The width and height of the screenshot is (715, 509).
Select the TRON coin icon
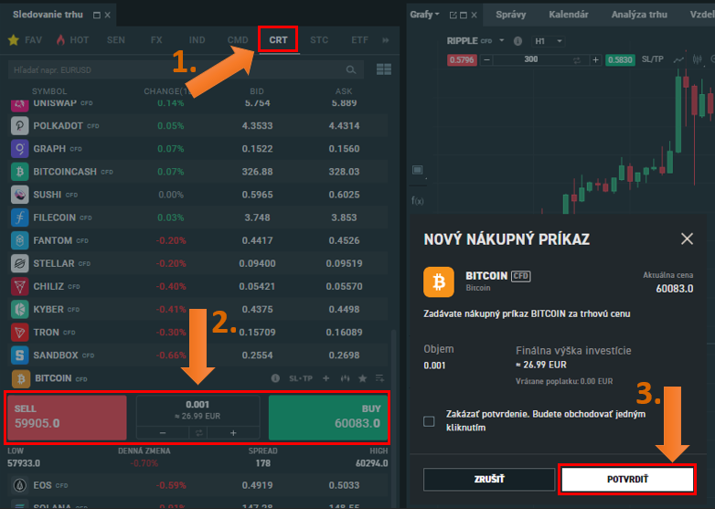tap(19, 333)
